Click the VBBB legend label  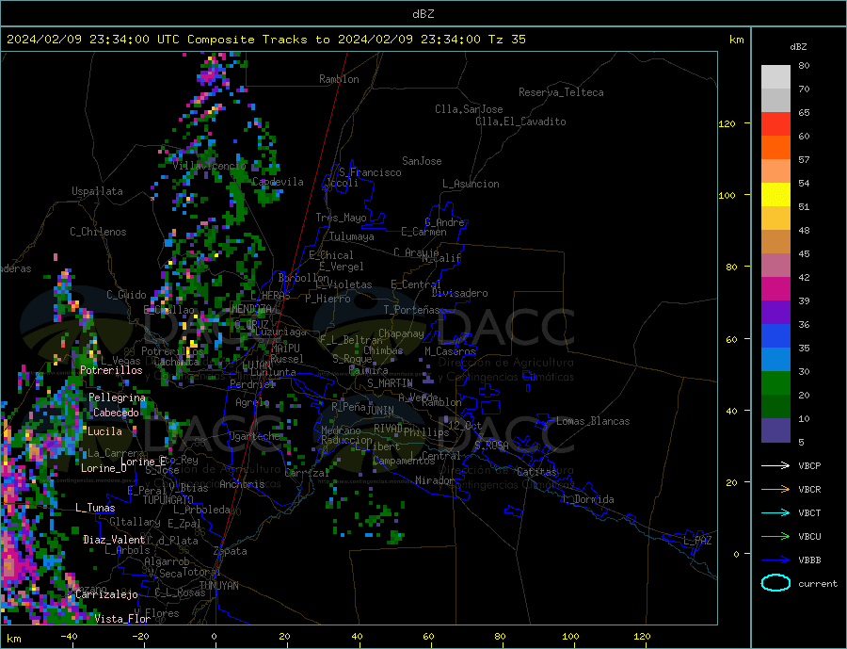click(x=809, y=560)
